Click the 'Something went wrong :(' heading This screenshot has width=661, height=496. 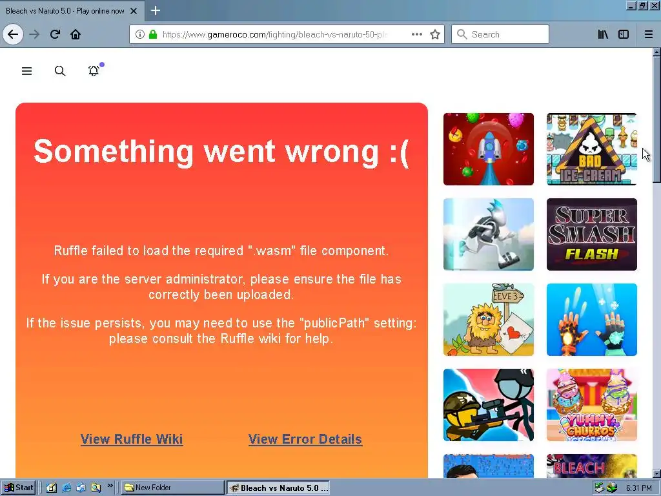coord(221,151)
